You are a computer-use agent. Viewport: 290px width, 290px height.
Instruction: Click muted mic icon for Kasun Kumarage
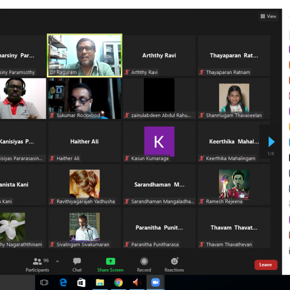(x=127, y=159)
